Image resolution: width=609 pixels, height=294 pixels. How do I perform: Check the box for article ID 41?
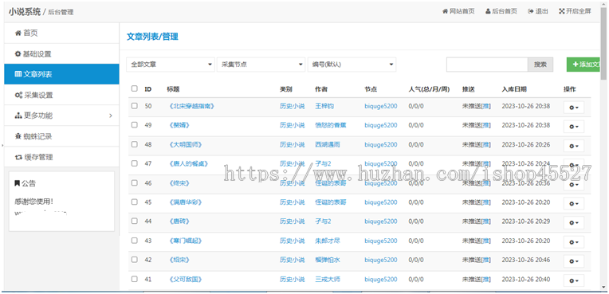135,279
